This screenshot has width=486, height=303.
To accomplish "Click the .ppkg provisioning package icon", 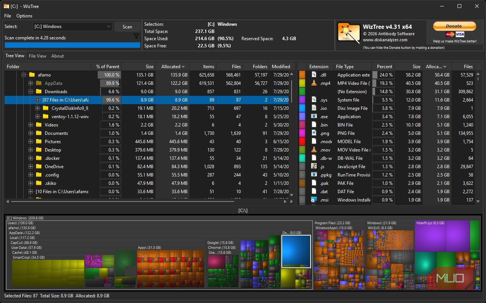I will tap(314, 175).
